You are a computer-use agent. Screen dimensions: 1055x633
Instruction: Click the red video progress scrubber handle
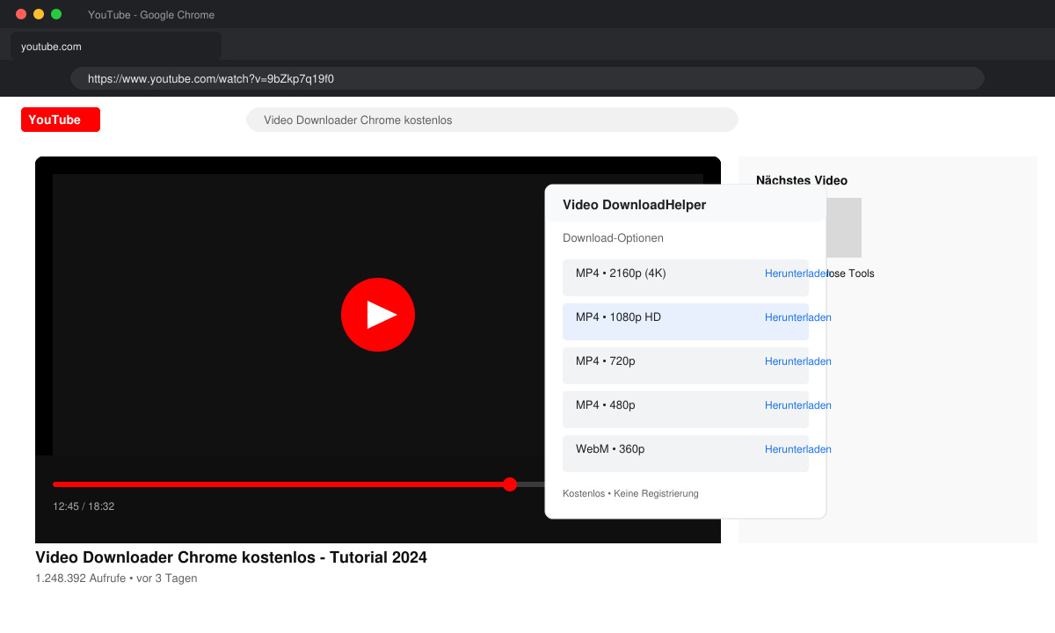(x=510, y=484)
